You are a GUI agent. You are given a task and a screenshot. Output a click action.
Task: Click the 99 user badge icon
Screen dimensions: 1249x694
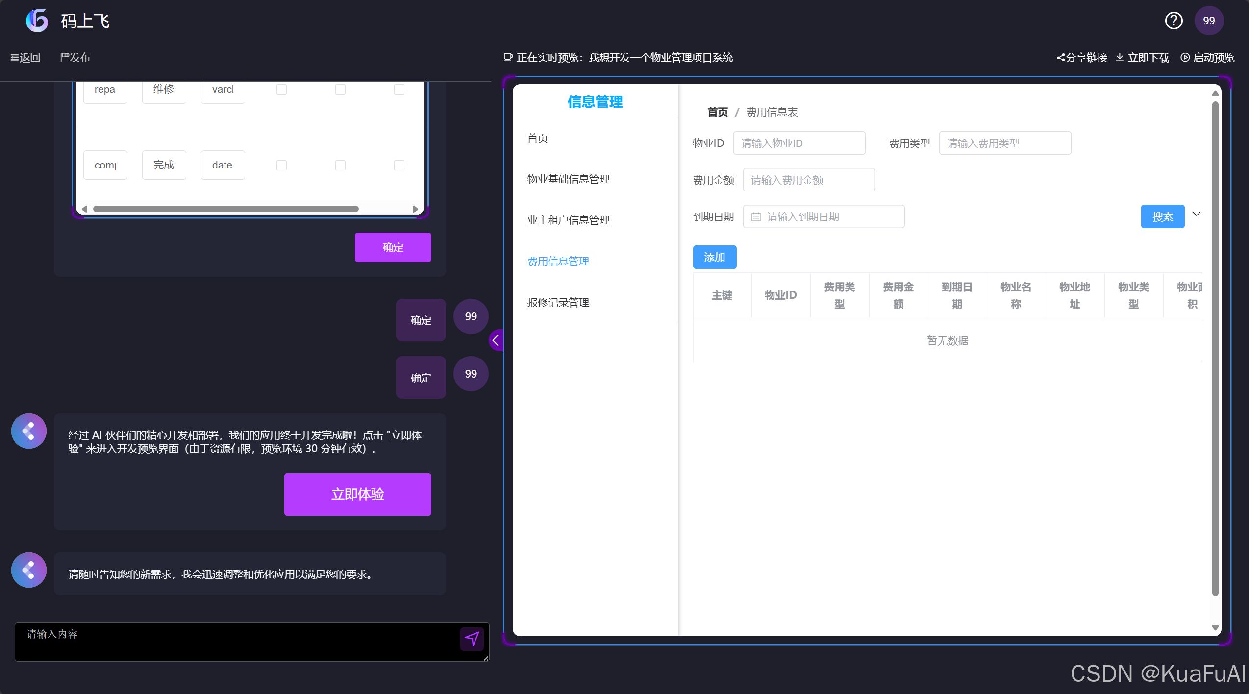pos(1209,21)
